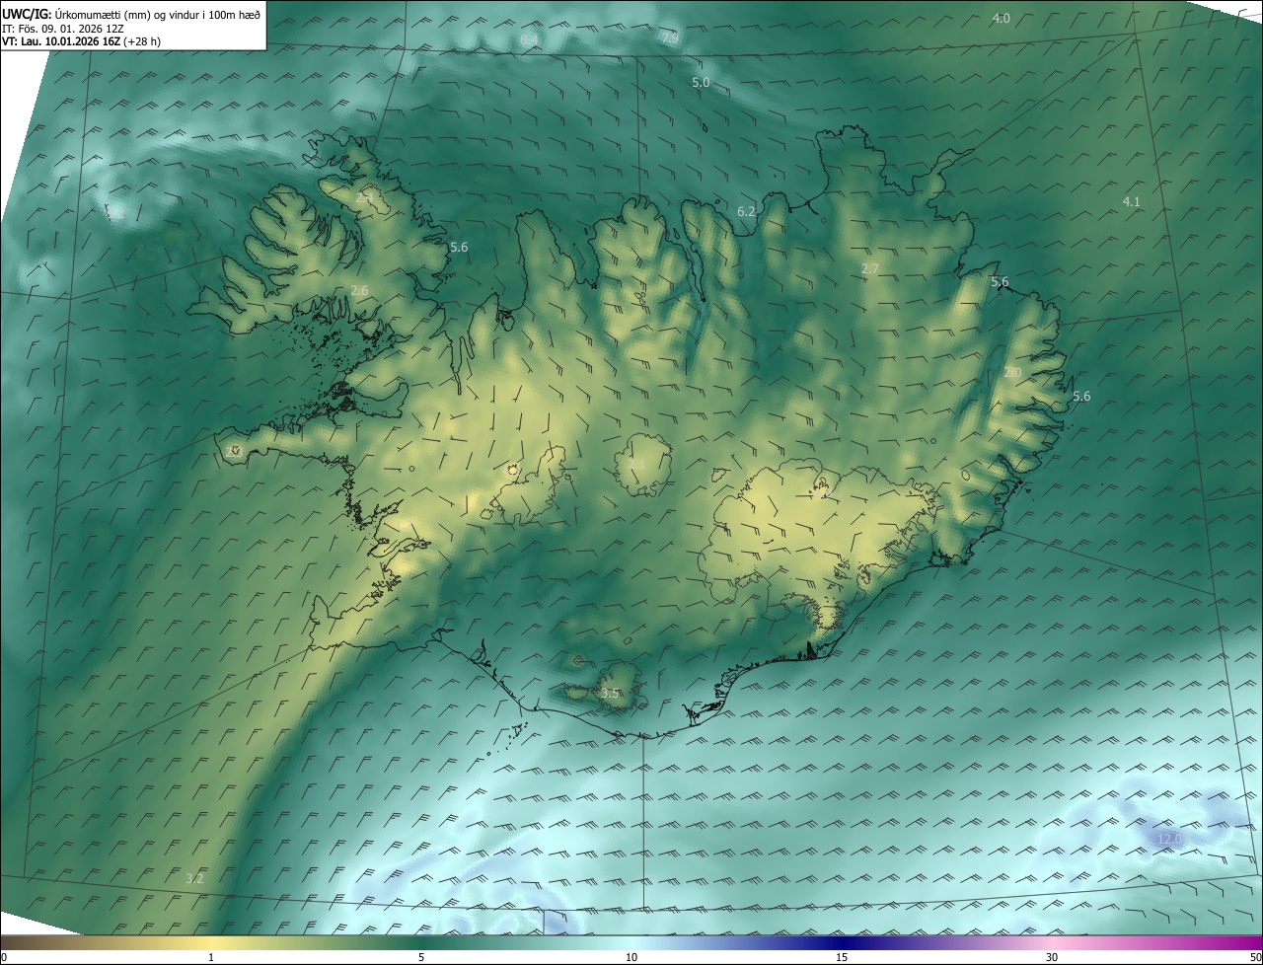This screenshot has height=965, width=1263.
Task: Click the 5.0 value label on the map
Action: click(701, 83)
